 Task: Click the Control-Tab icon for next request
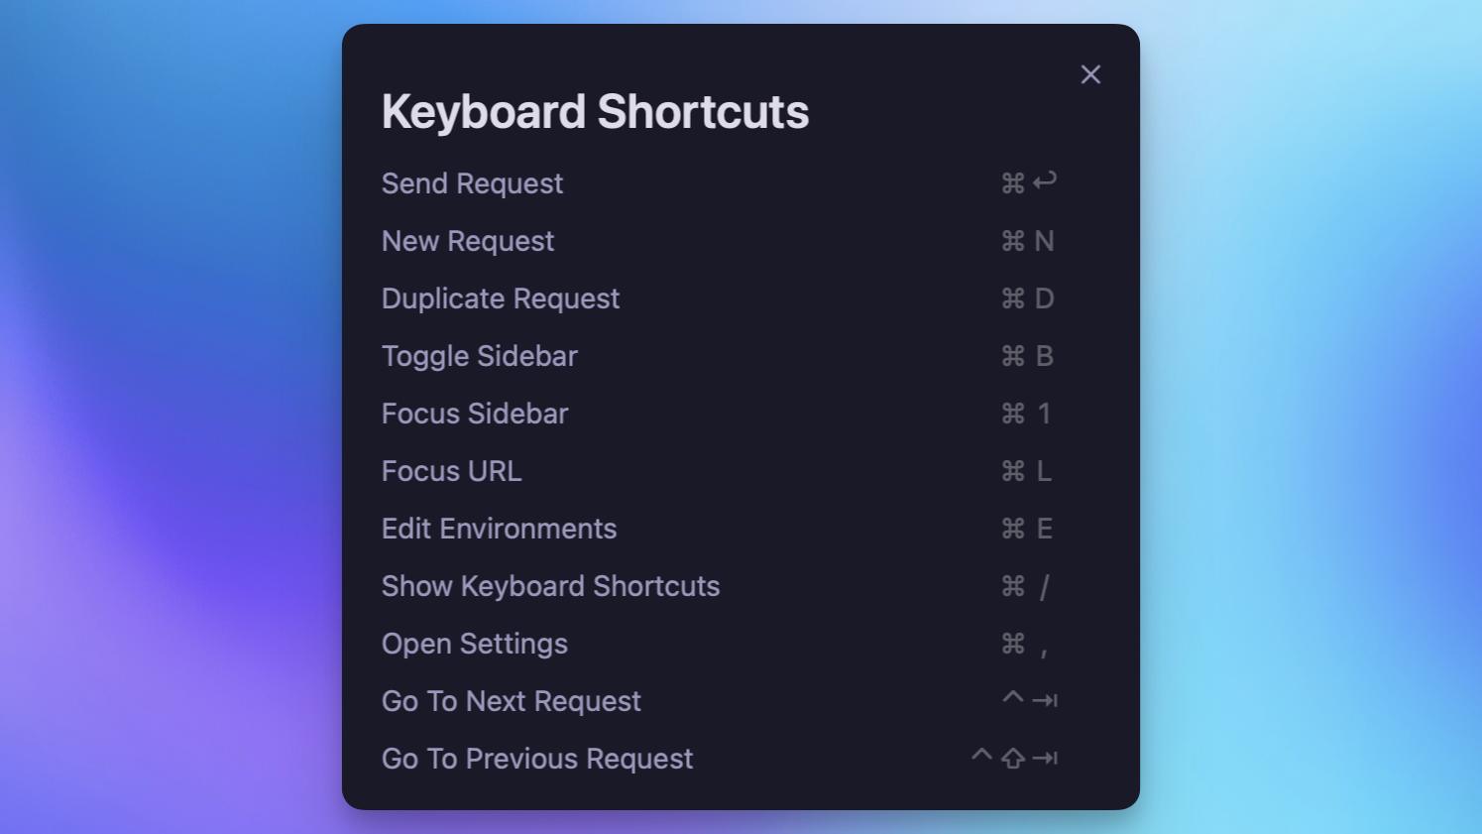[x=1030, y=700]
